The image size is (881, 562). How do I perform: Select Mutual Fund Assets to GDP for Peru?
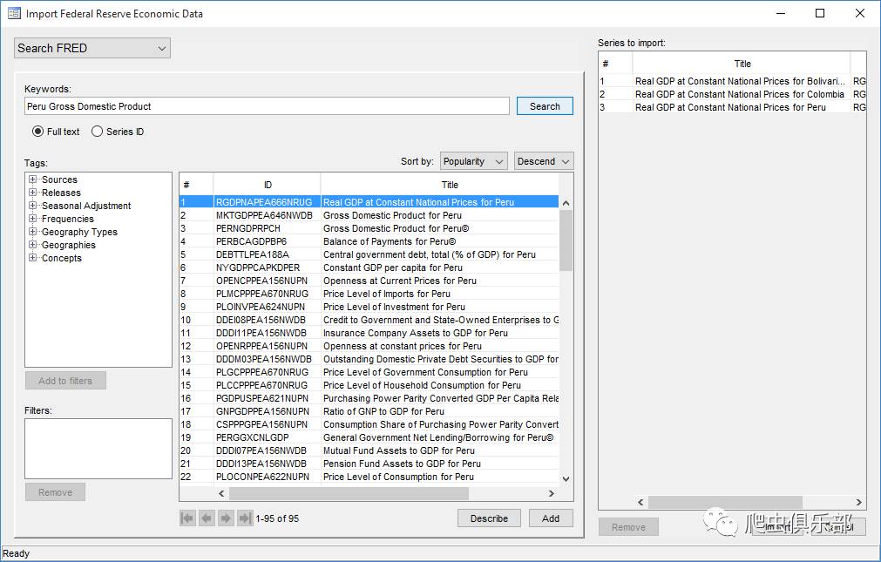[369, 450]
